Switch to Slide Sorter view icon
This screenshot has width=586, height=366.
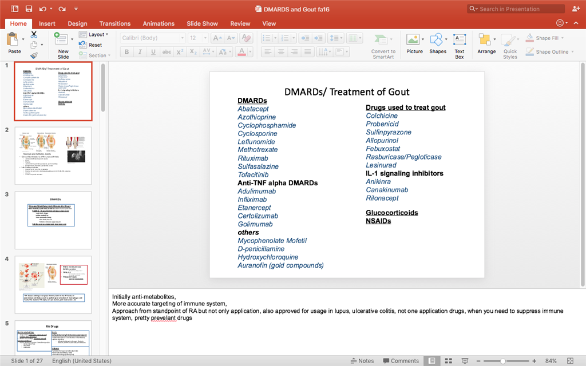(x=449, y=361)
